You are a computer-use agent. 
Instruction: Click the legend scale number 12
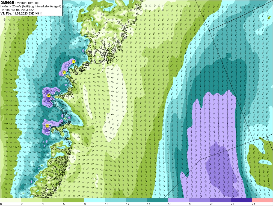(x=127, y=204)
